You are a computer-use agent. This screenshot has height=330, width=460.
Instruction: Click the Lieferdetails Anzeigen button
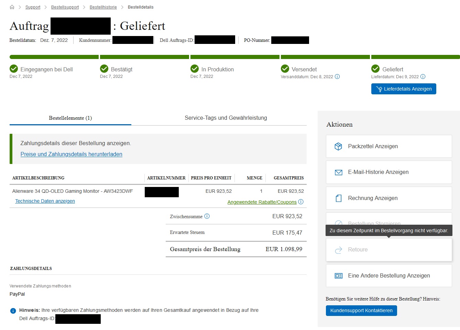[x=404, y=89]
